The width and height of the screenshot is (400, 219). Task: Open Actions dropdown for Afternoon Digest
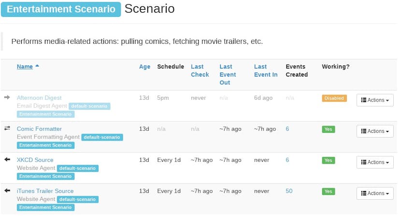375,100
